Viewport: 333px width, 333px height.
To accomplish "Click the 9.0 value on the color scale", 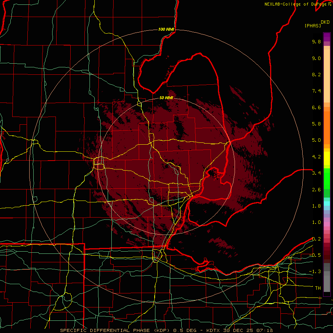I will pyautogui.click(x=316, y=58).
